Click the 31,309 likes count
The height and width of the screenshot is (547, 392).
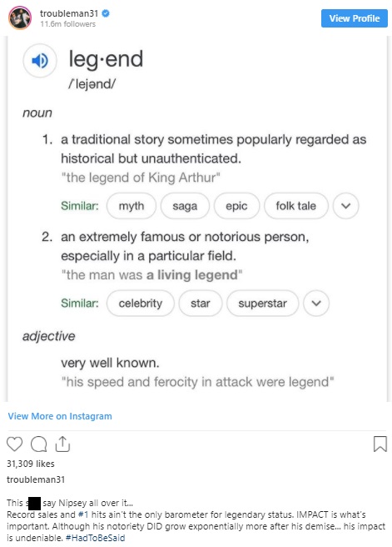[31, 464]
